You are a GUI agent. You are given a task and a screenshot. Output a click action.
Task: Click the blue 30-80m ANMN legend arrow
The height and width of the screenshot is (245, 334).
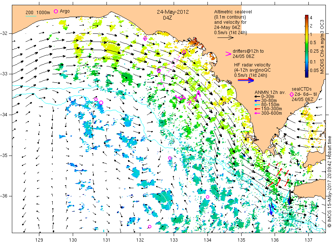[257, 101]
